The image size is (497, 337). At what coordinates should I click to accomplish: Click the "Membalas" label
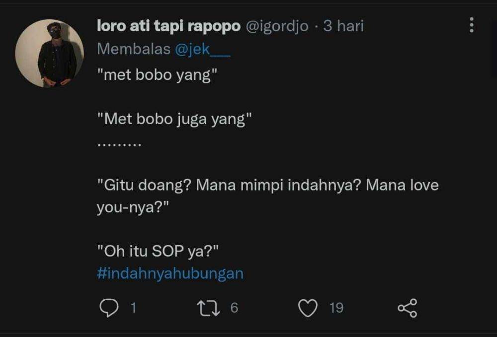[133, 49]
